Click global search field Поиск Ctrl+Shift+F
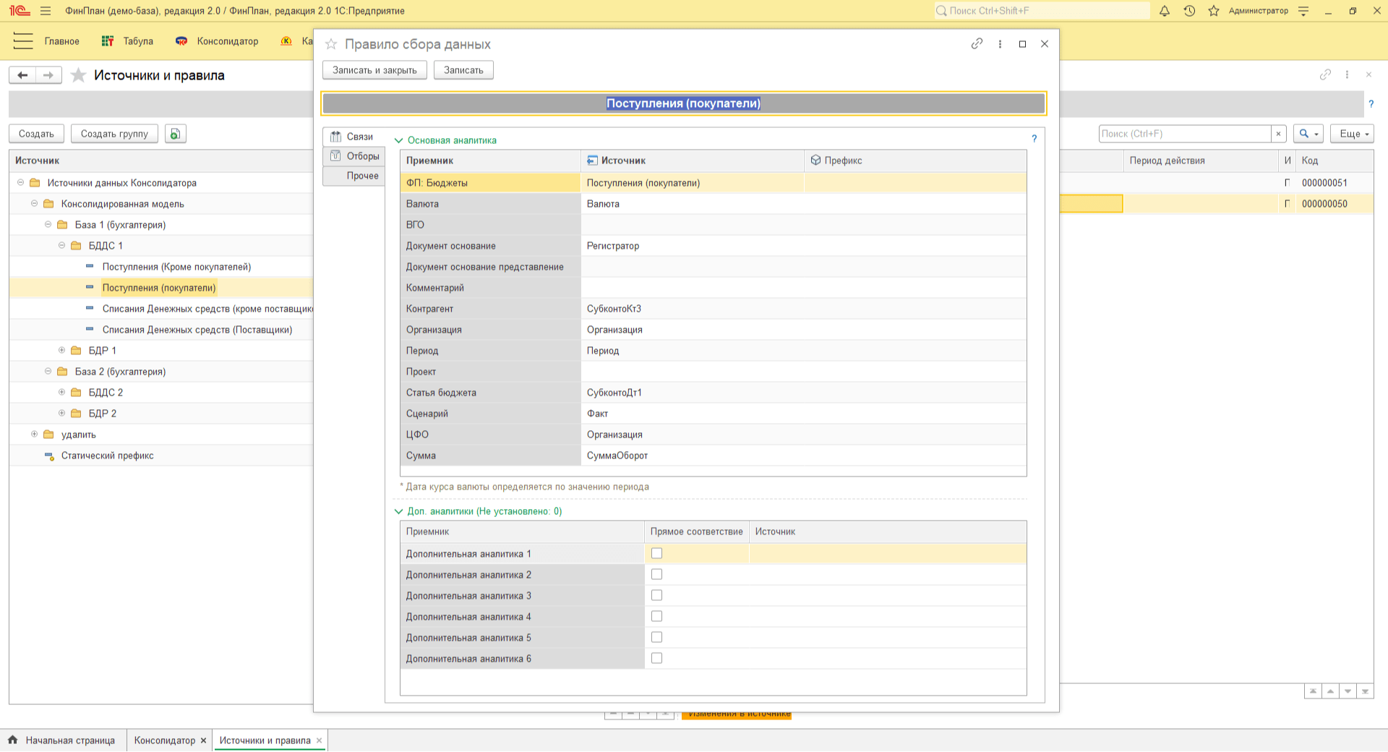The image size is (1388, 752). click(1041, 11)
